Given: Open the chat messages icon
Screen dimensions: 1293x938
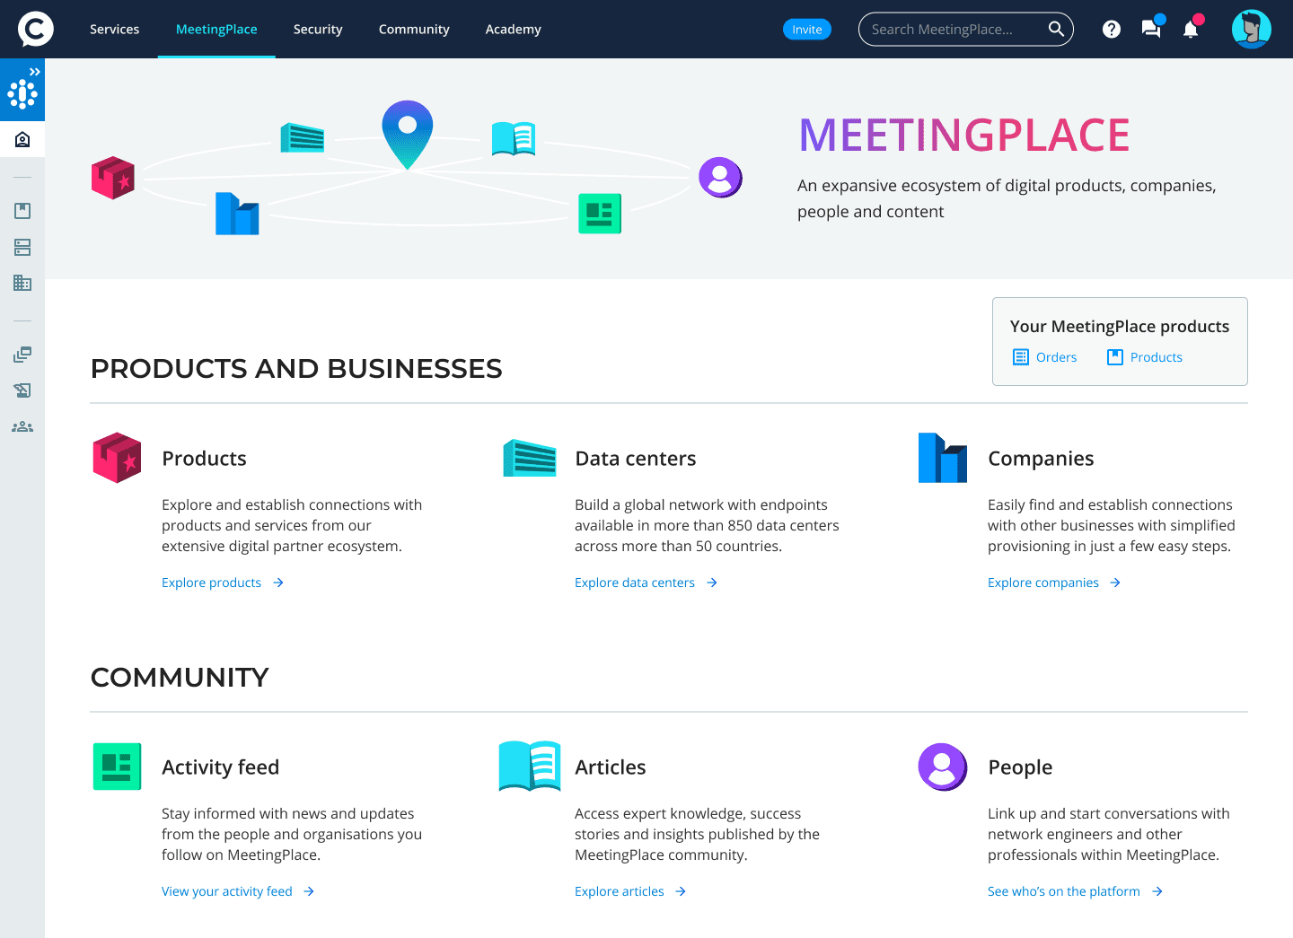Looking at the screenshot, I should point(1150,29).
